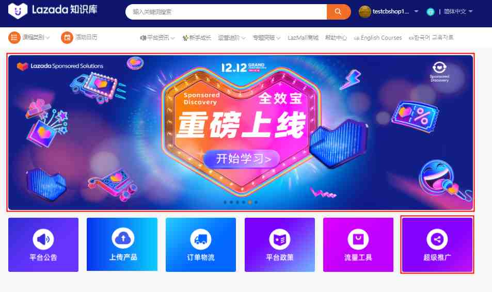Open the 帮助中心 menu item
This screenshot has height=292, width=492.
[336, 38]
